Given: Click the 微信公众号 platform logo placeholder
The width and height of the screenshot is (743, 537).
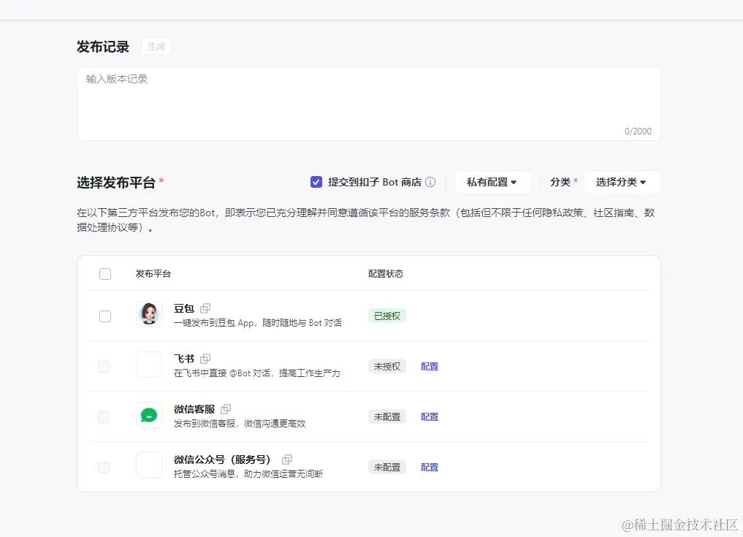Looking at the screenshot, I should 149,465.
